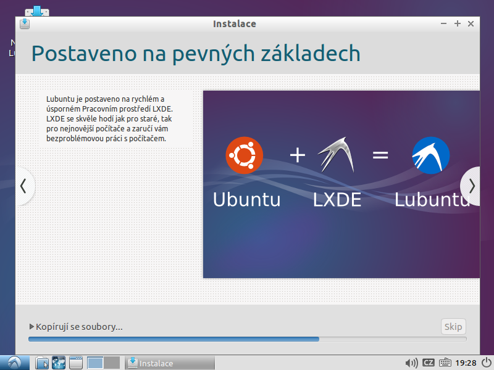Click the CZ keyboard layout indicator
494x370 pixels.
(428, 363)
